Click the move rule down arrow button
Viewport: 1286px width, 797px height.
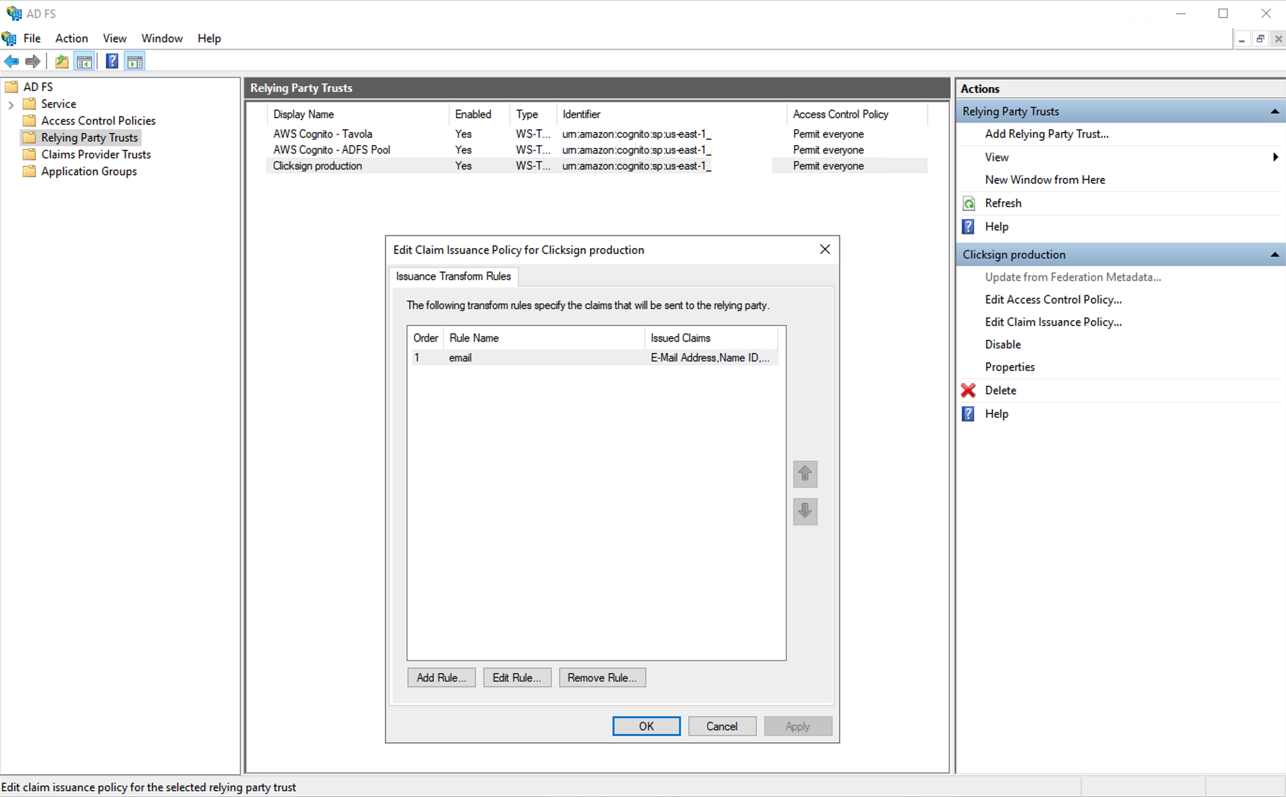coord(805,511)
